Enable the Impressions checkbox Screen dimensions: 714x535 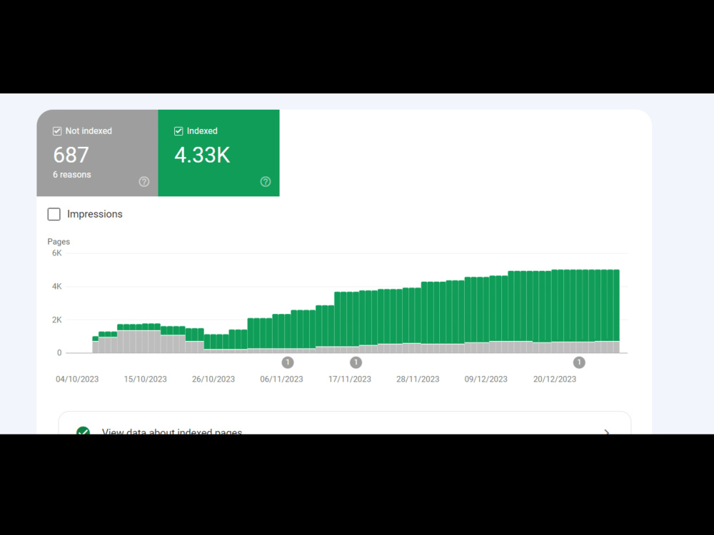pos(54,214)
